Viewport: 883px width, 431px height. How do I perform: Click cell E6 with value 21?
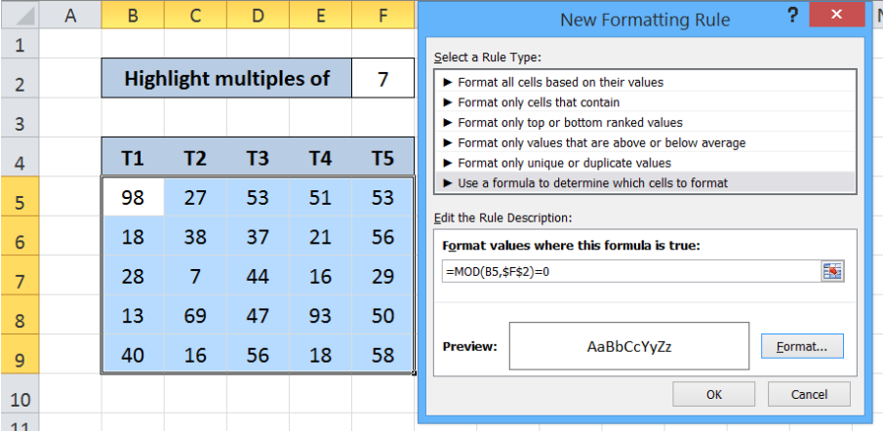pyautogui.click(x=320, y=236)
